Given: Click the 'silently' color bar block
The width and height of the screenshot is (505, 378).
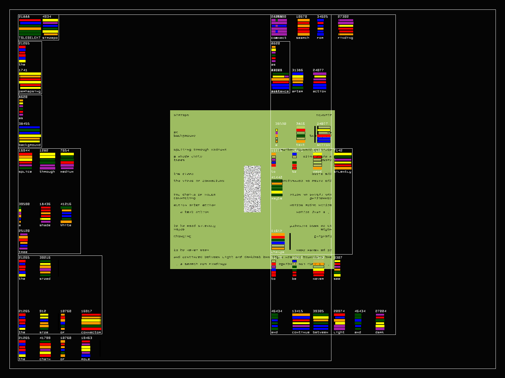Looking at the screenshot, I should tap(343, 161).
